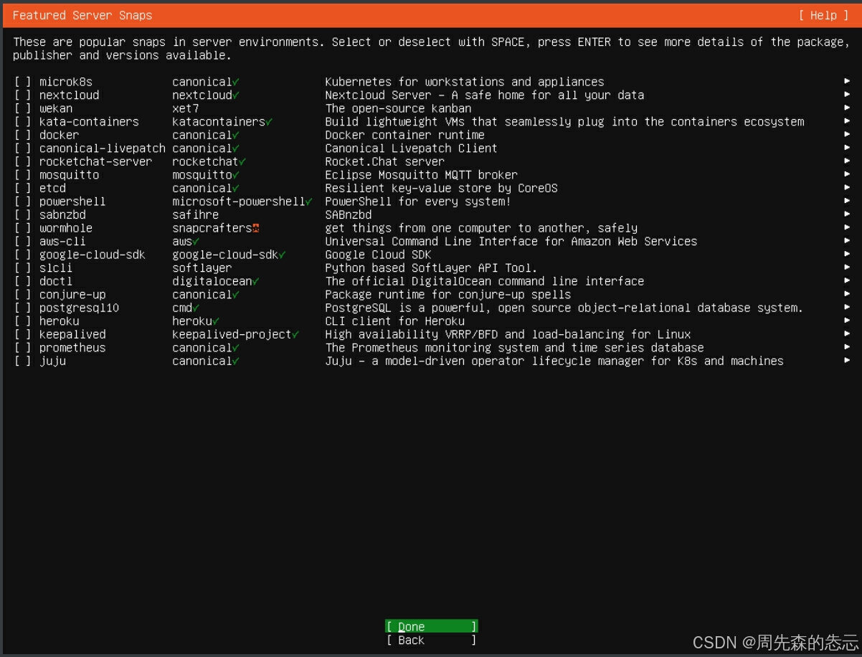Select the powershell snap checkbox
862x657 pixels.
(23, 202)
